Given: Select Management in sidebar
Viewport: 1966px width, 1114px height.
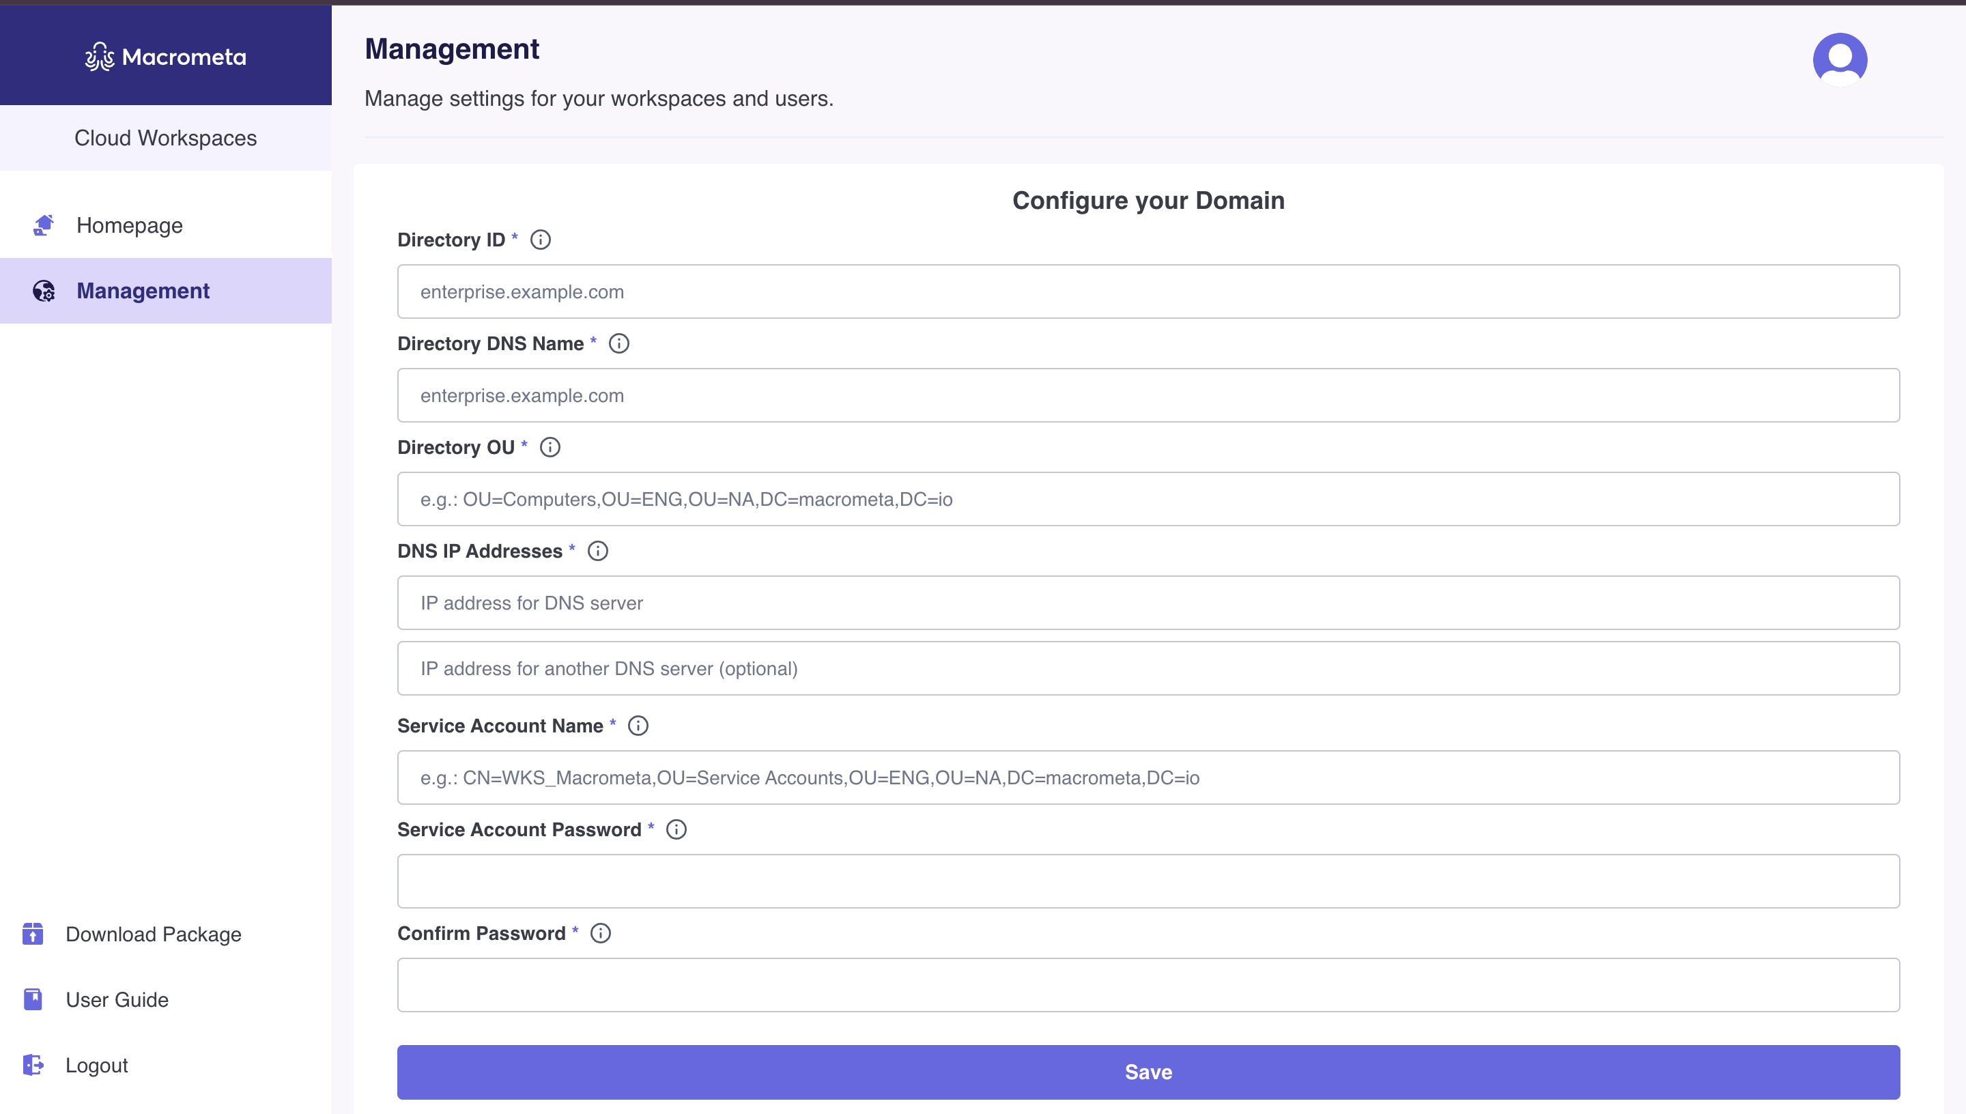Looking at the screenshot, I should pyautogui.click(x=166, y=291).
